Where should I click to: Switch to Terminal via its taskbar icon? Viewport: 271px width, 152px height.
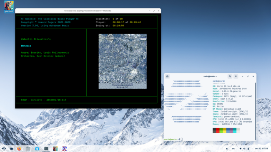pos(46,149)
